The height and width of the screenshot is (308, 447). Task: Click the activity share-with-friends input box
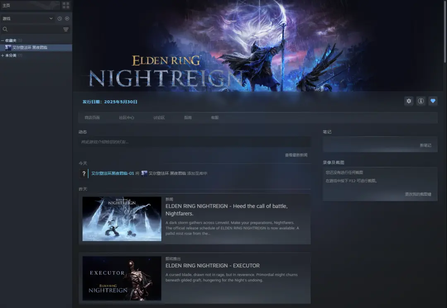pos(195,142)
